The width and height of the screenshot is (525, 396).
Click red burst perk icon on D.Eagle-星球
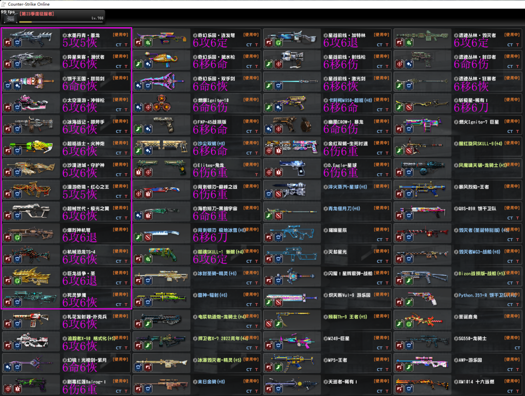279,173
